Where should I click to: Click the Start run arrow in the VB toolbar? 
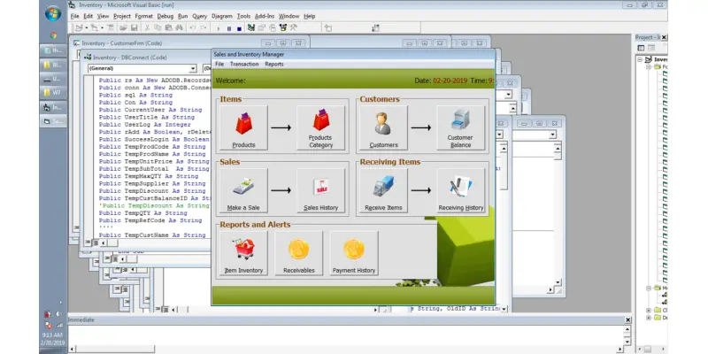click(x=218, y=28)
